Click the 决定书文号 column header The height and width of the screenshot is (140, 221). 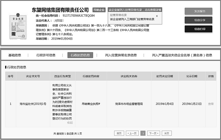[x=33, y=76]
